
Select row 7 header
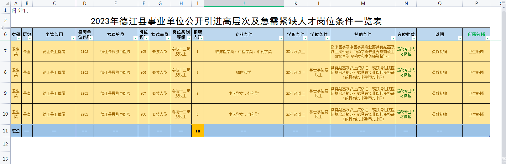point(5,51)
